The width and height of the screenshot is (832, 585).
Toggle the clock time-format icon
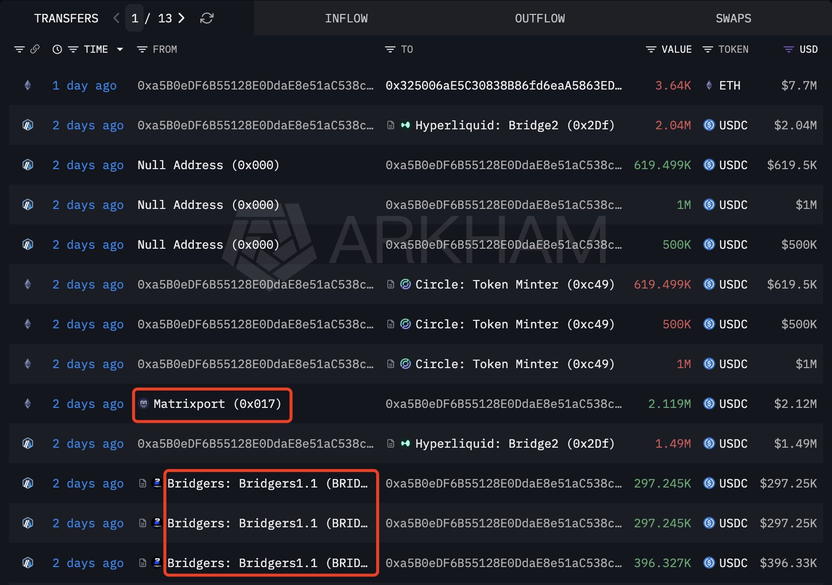click(x=57, y=49)
